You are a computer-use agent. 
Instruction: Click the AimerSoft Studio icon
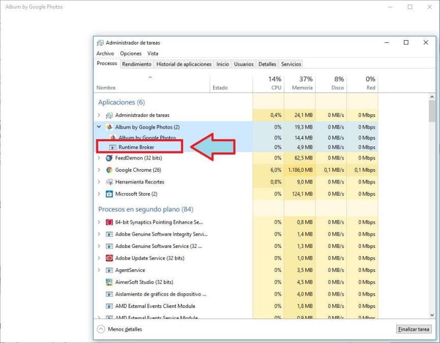click(x=109, y=282)
